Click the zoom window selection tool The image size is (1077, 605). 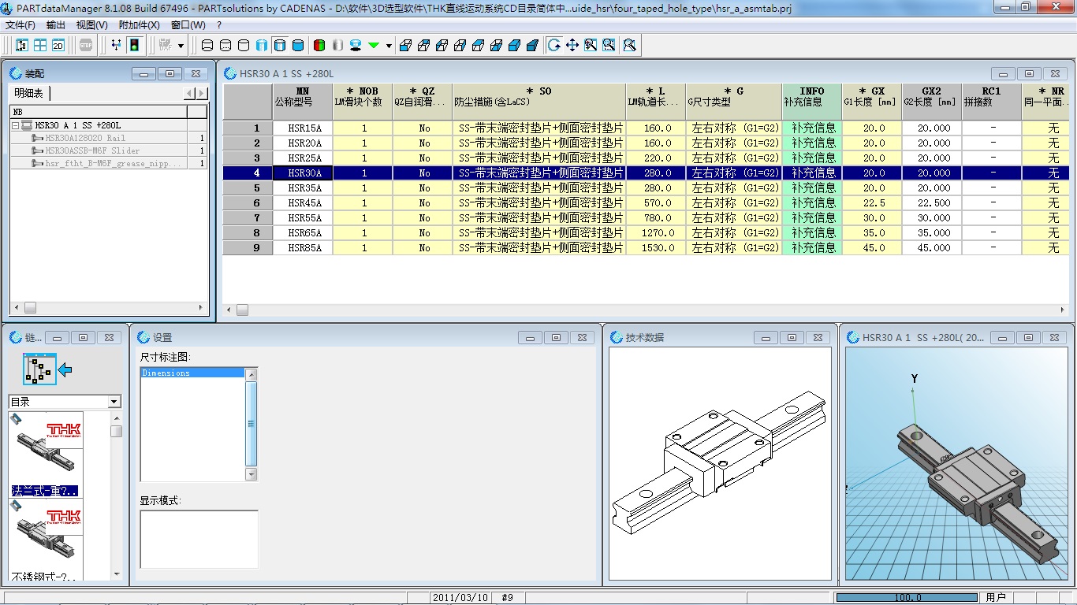point(609,46)
